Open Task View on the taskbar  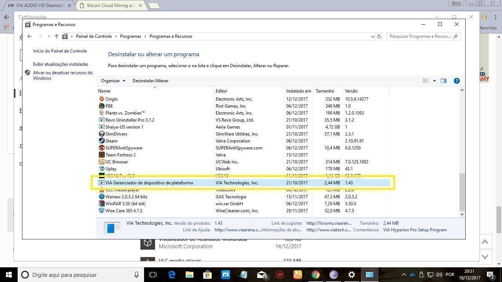coord(153,275)
